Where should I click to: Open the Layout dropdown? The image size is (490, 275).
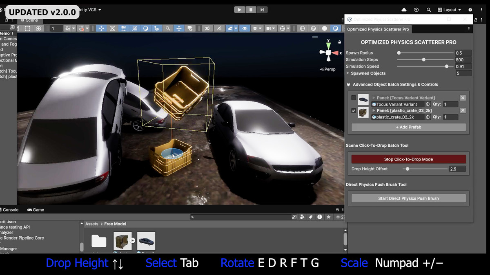449,10
